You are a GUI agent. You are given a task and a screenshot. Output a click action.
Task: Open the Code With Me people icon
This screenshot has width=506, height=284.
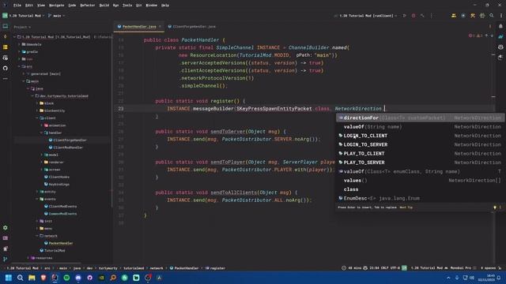[x=454, y=16]
